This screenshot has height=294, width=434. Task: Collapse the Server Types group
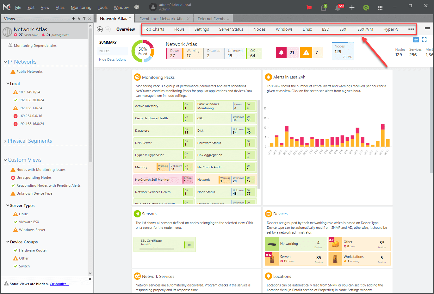(x=8, y=205)
